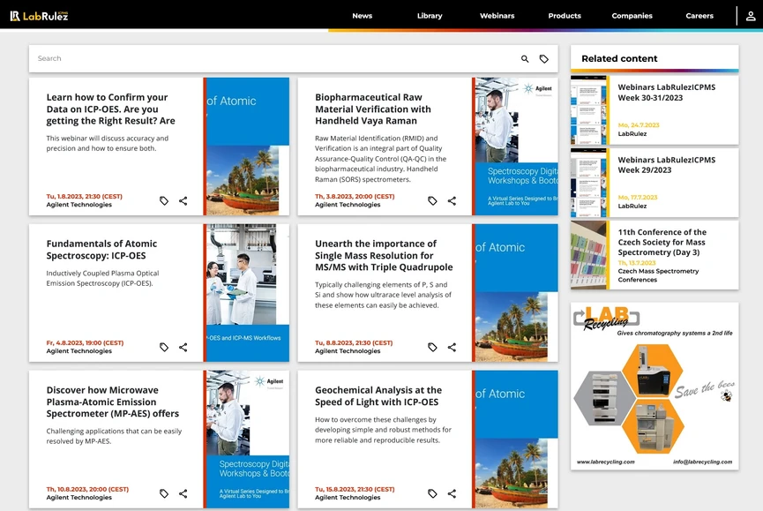Viewport: 763px width, 511px height.
Task: Click 'Czech Mass Spectrometry Conferences' label
Action: click(658, 275)
